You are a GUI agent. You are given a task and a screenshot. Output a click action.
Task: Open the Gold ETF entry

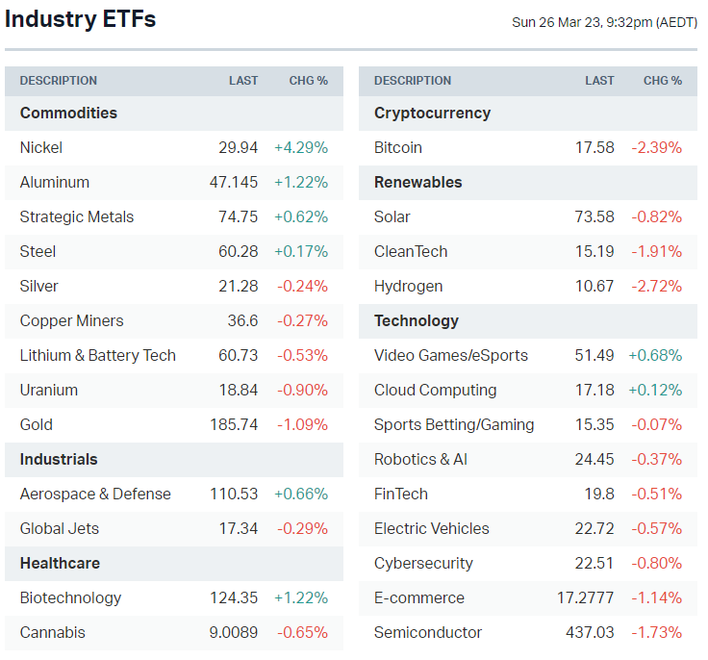pyautogui.click(x=37, y=425)
